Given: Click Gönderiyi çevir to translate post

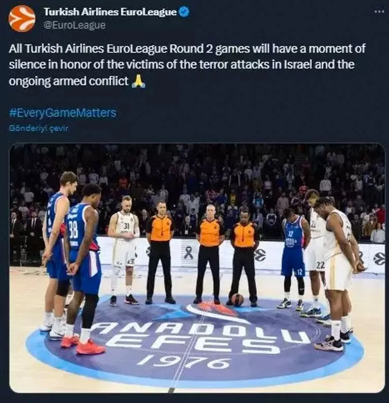Looking at the screenshot, I should (x=39, y=128).
